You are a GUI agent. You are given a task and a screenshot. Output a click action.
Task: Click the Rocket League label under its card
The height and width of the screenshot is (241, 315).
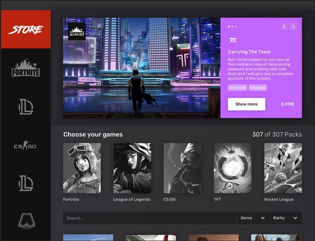tap(279, 199)
